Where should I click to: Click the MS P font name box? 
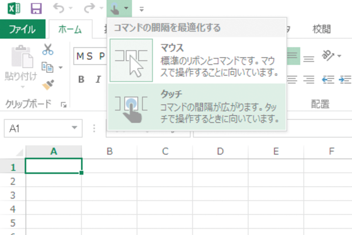tap(90, 56)
